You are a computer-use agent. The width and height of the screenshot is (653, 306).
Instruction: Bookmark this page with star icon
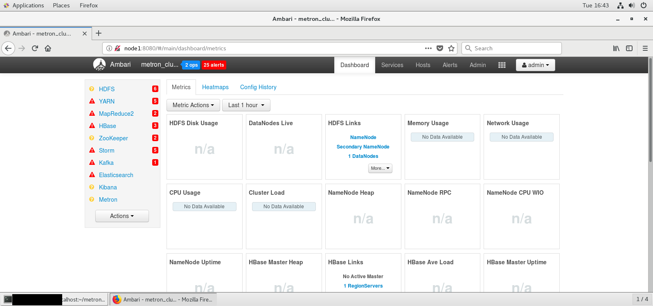point(451,48)
